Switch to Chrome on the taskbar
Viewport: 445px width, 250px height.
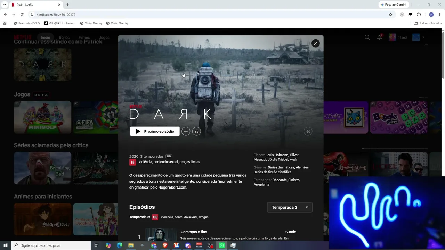154,245
